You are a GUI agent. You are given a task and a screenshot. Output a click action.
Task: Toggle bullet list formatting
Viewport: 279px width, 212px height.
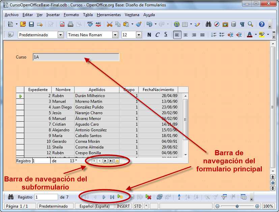(x=222, y=35)
